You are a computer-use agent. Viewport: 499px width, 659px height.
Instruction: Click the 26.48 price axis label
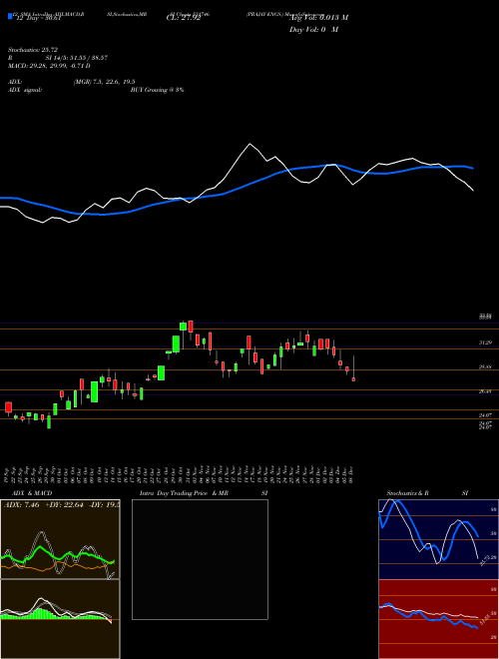(x=485, y=391)
